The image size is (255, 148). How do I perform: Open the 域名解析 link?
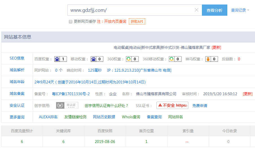pyautogui.click(x=17, y=70)
